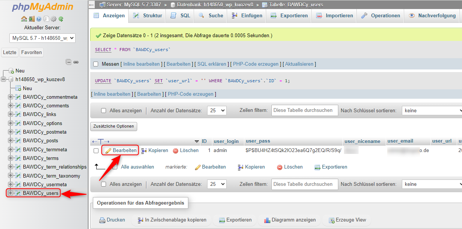Click the Aktualisieren link
This screenshot has height=229, width=462.
coord(299,64)
